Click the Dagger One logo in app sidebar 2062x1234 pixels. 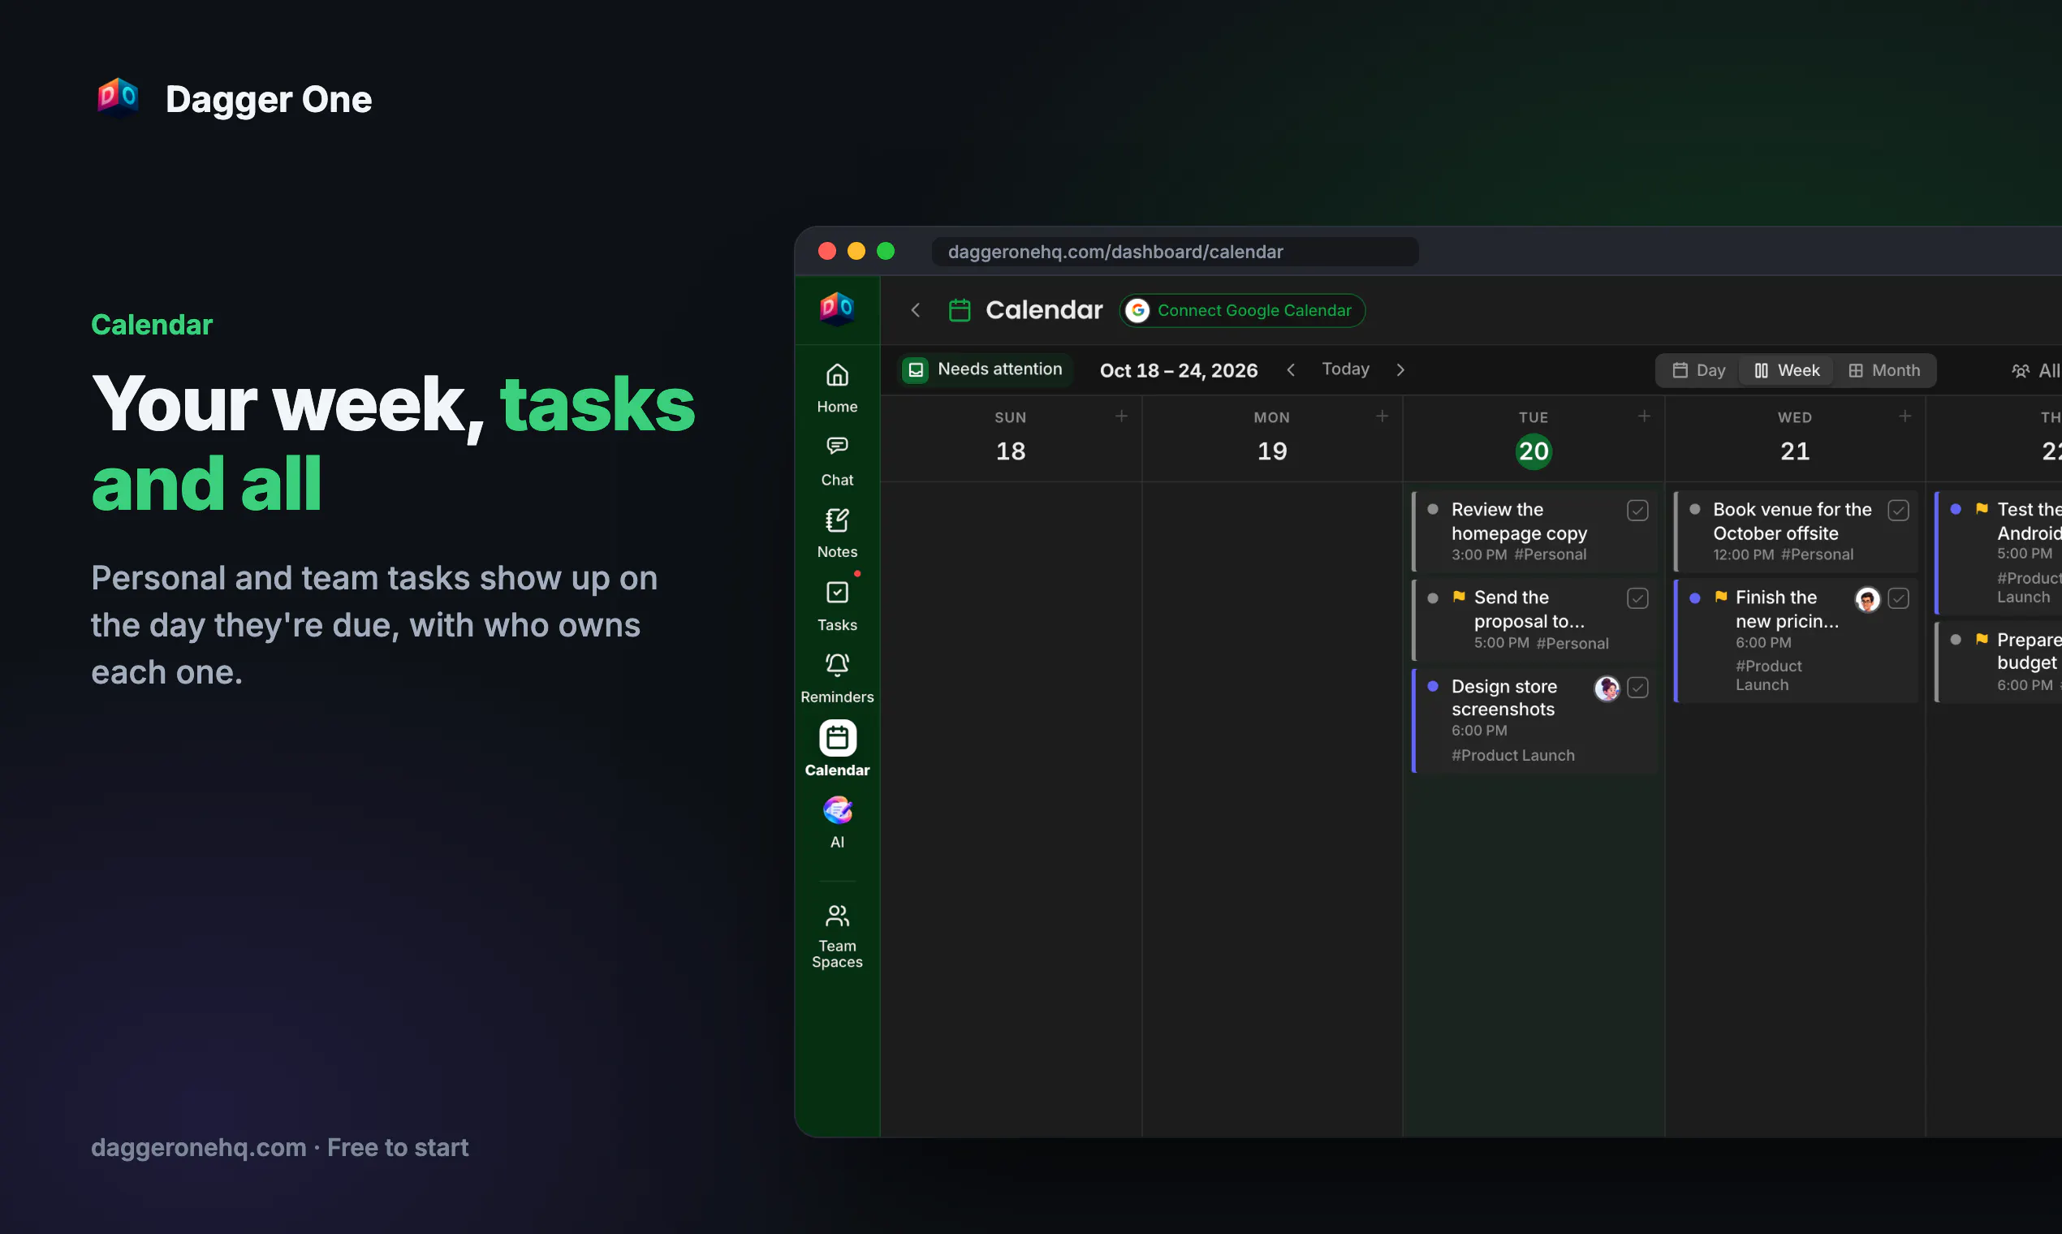pos(836,308)
